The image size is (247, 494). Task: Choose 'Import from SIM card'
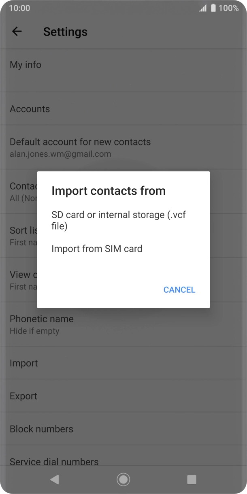click(97, 249)
